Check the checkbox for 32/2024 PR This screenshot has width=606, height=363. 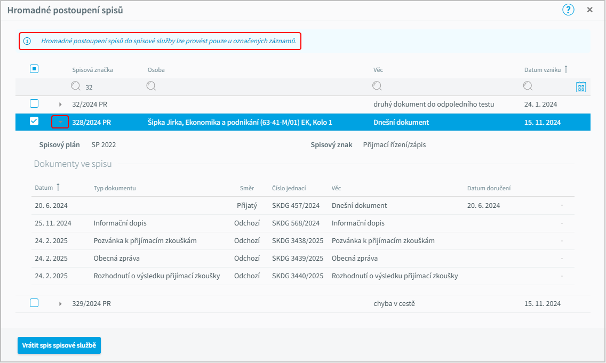34,103
